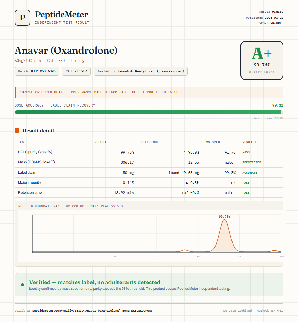Click the ACCURATE verdict label
Screen dimensions: 298x322
(x=249, y=173)
